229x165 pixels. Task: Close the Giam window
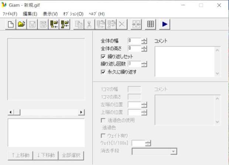pyautogui.click(x=219, y=5)
